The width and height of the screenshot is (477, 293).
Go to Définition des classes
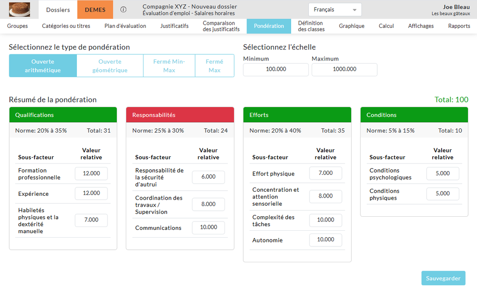coord(311,26)
